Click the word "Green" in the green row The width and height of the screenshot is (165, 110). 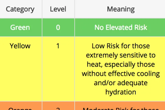click(20, 27)
